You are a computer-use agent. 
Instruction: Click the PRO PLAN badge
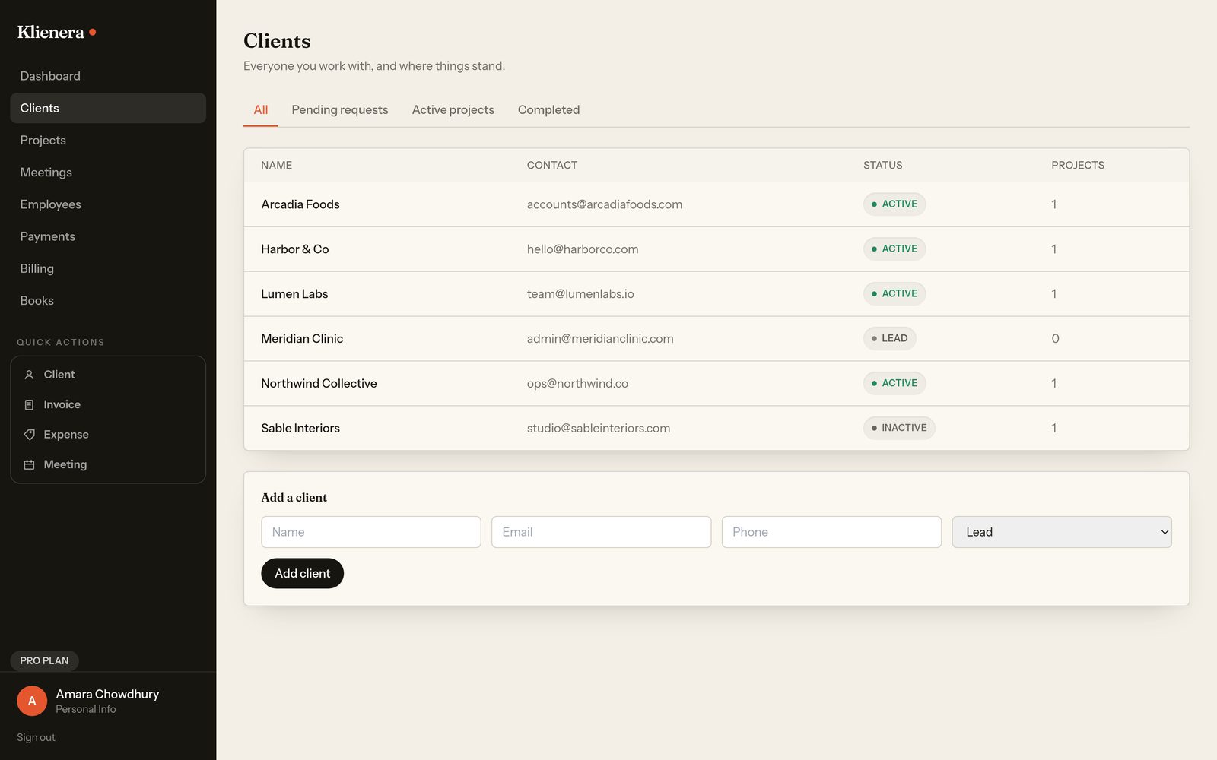(x=44, y=660)
